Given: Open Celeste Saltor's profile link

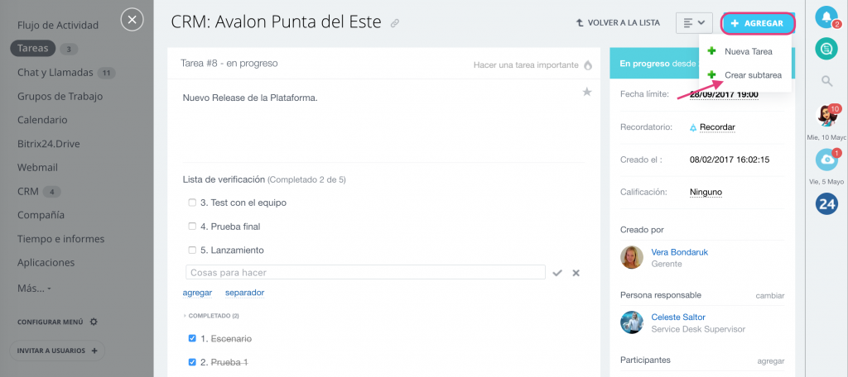Looking at the screenshot, I should [678, 317].
